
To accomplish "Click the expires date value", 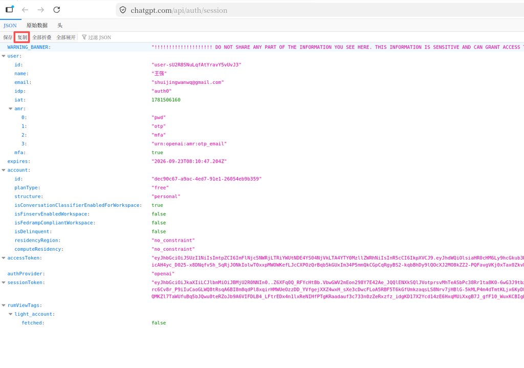I will [x=189, y=161].
